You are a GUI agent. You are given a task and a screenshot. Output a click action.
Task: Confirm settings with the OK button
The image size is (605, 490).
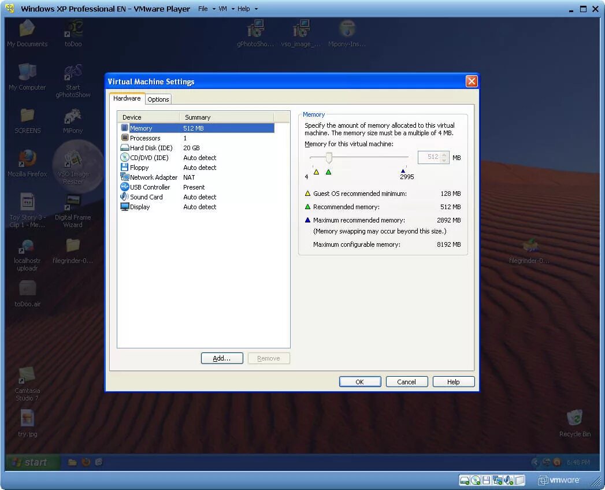(360, 381)
